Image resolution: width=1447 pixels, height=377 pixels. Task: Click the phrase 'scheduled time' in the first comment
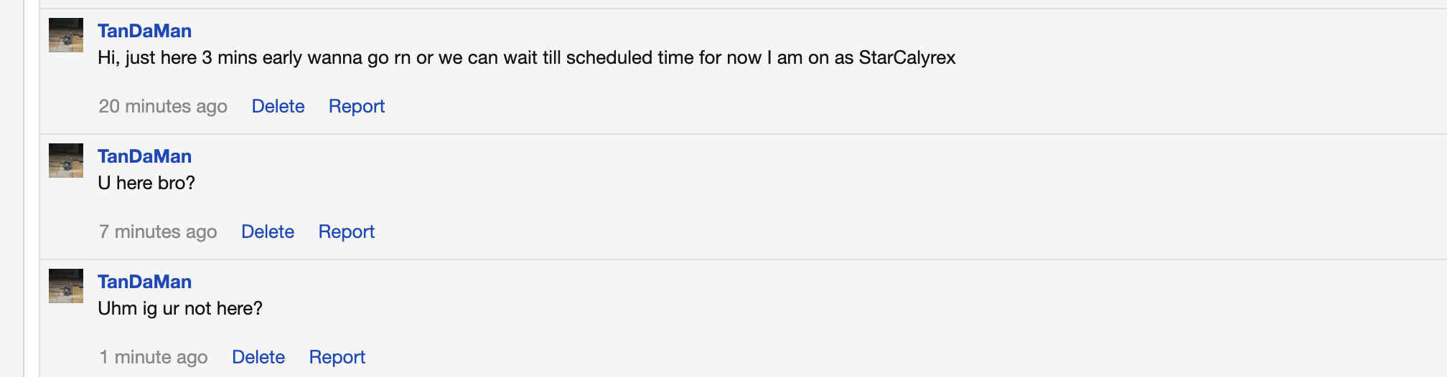[629, 58]
